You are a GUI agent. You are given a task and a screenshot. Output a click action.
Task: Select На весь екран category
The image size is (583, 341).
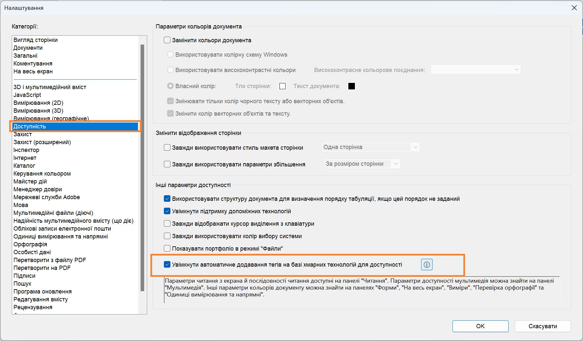tap(75, 71)
